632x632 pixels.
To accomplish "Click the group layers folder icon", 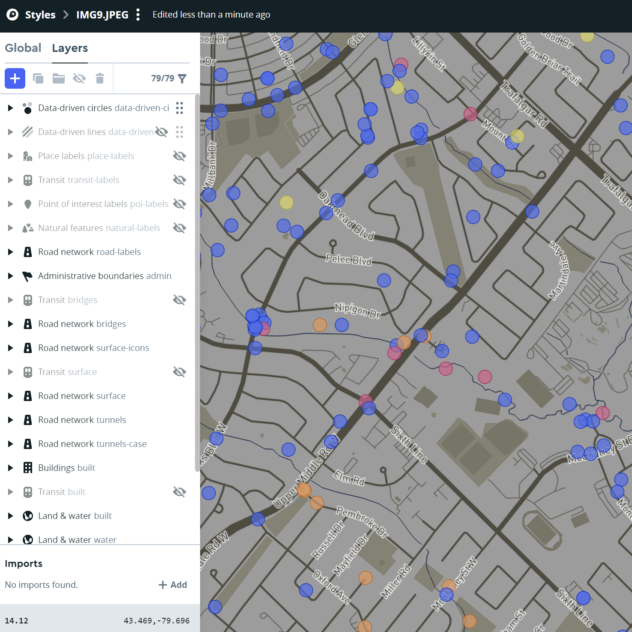I will [59, 78].
